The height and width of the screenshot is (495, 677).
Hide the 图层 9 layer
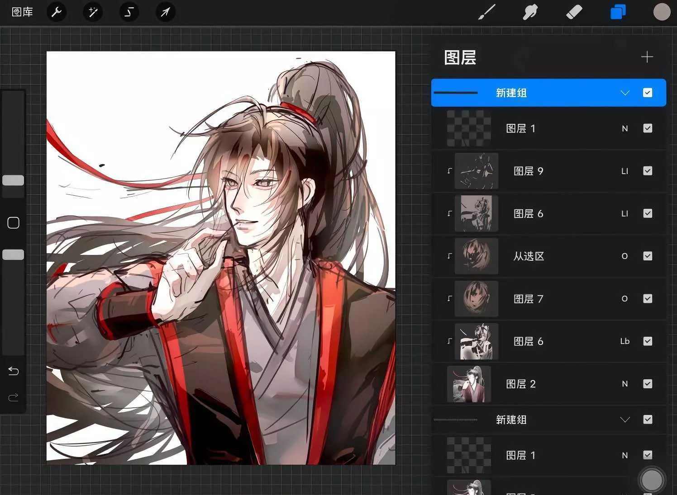648,171
